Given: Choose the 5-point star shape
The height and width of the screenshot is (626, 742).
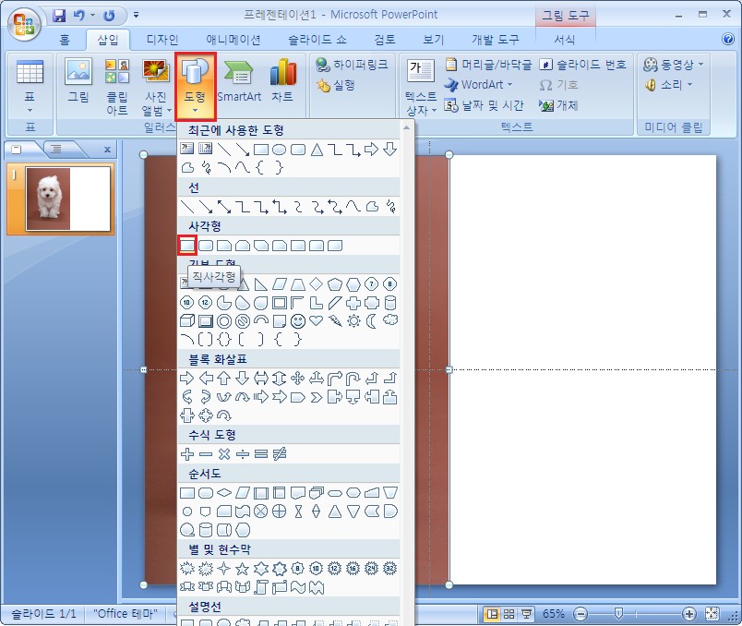Looking at the screenshot, I should click(243, 568).
